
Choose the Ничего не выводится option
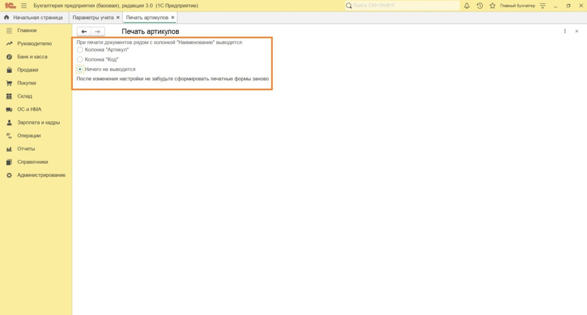pyautogui.click(x=80, y=69)
